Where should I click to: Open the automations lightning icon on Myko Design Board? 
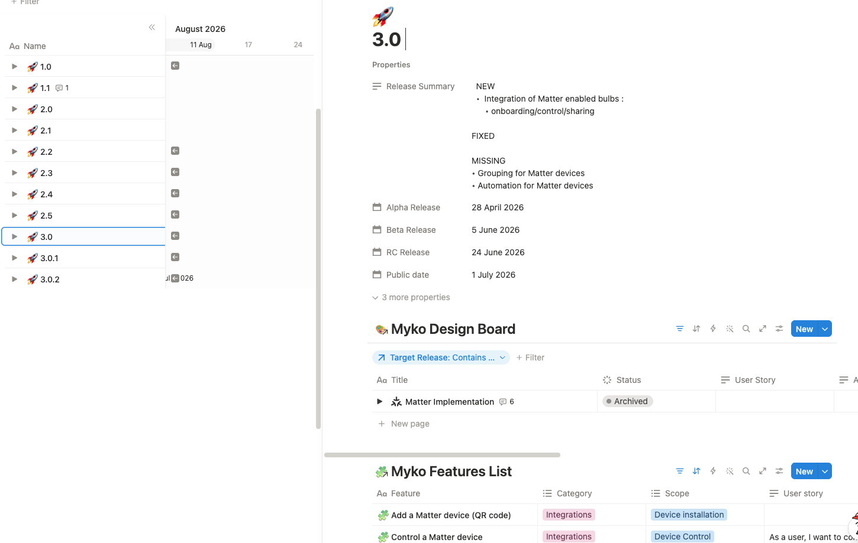pos(713,329)
